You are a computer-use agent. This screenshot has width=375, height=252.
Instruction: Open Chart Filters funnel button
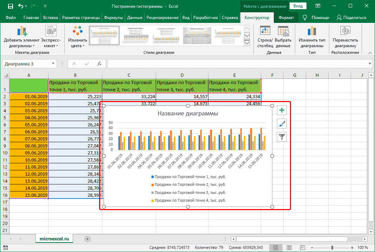pyautogui.click(x=282, y=136)
